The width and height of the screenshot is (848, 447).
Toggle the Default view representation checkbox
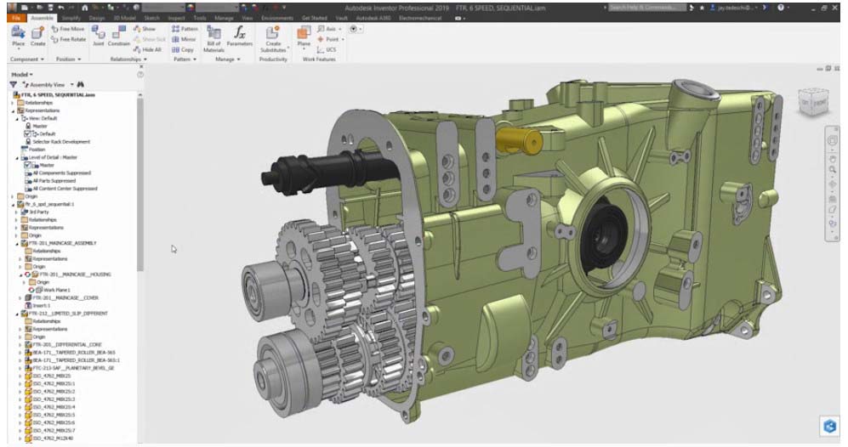click(x=27, y=133)
